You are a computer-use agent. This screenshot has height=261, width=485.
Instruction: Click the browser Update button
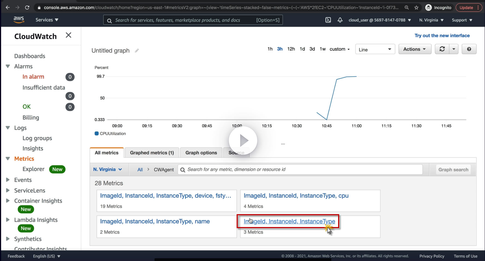pyautogui.click(x=469, y=7)
